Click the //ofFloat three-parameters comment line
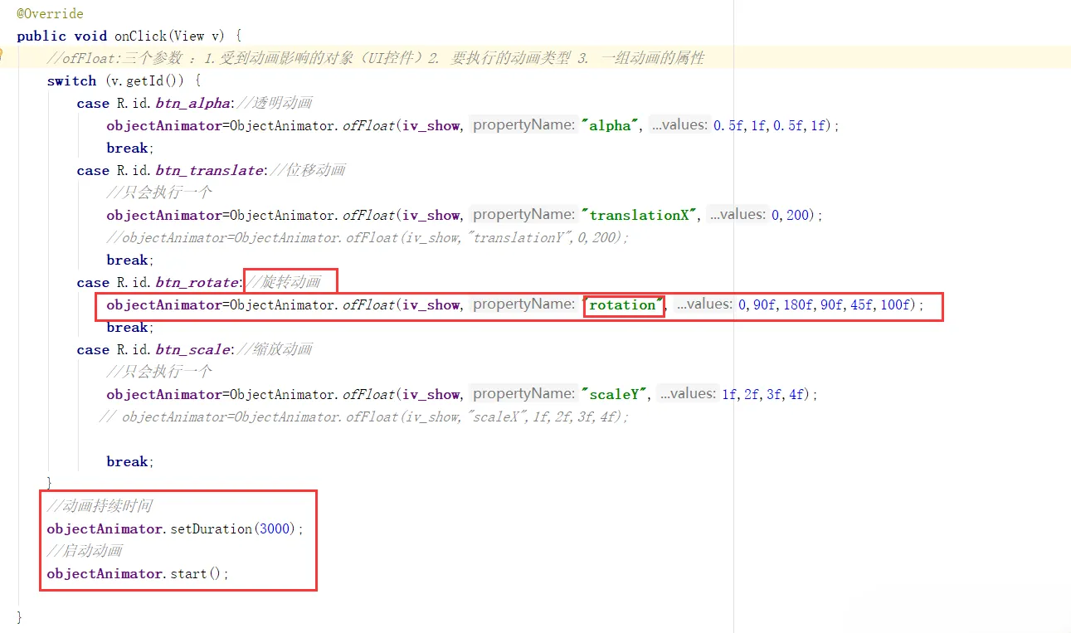The image size is (1071, 633). click(376, 58)
